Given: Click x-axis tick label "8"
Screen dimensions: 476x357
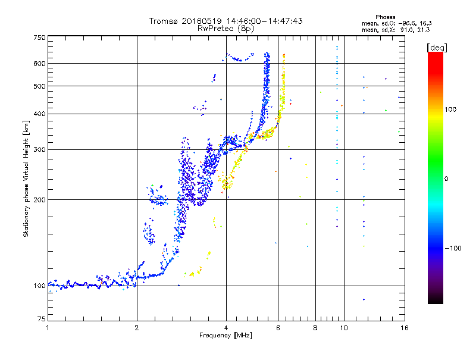Looking at the screenshot, I should click(315, 328).
